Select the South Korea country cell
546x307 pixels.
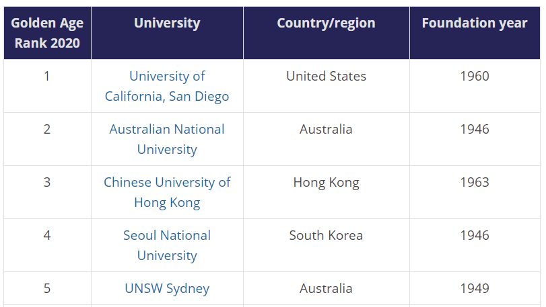click(x=326, y=235)
